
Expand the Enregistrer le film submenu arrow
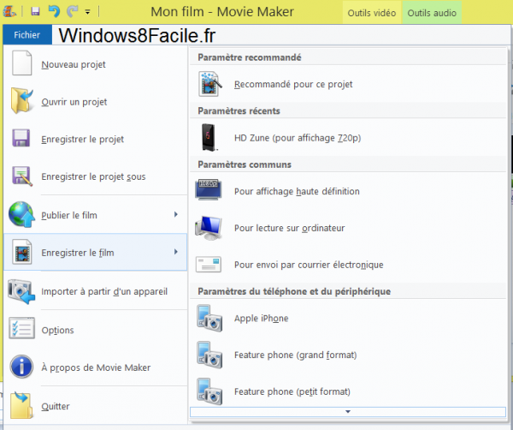click(176, 252)
